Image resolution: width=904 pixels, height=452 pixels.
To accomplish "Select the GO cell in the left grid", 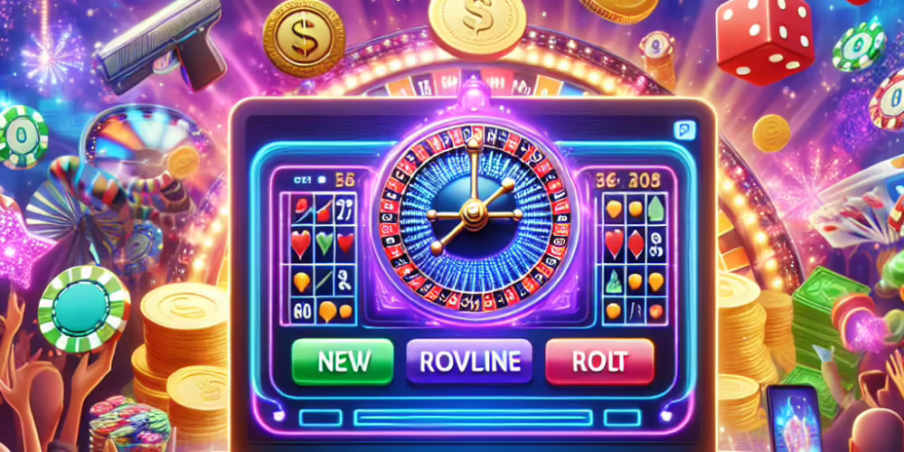I will tap(300, 312).
